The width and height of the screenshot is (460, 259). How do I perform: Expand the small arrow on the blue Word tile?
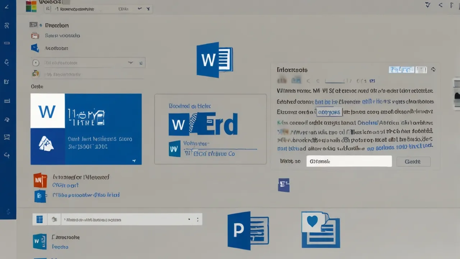tap(134, 161)
